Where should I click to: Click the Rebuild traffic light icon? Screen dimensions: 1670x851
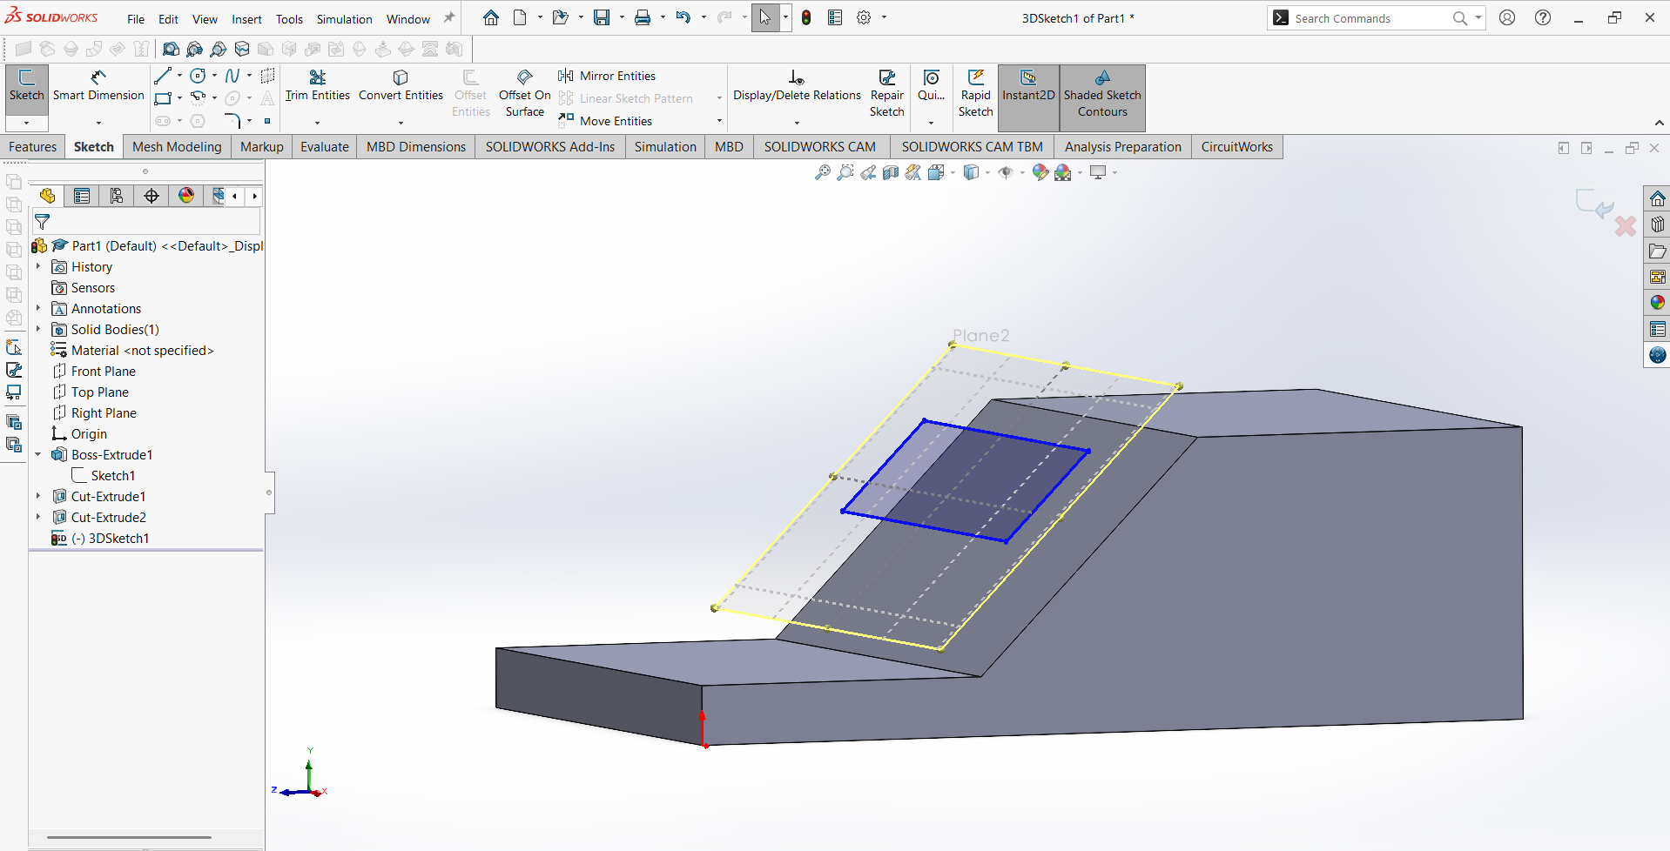[x=806, y=17]
